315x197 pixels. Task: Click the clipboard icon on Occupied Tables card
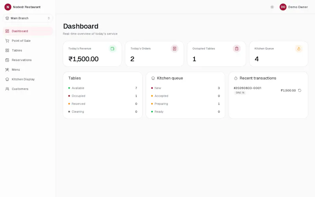point(237,48)
